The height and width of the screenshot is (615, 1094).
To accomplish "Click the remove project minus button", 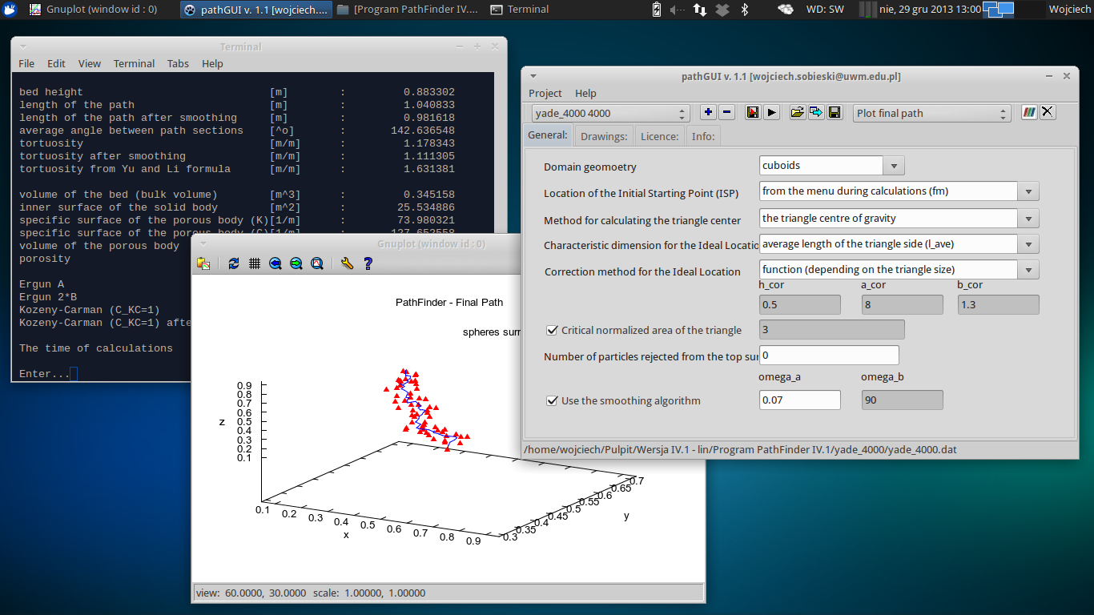I will pos(726,112).
